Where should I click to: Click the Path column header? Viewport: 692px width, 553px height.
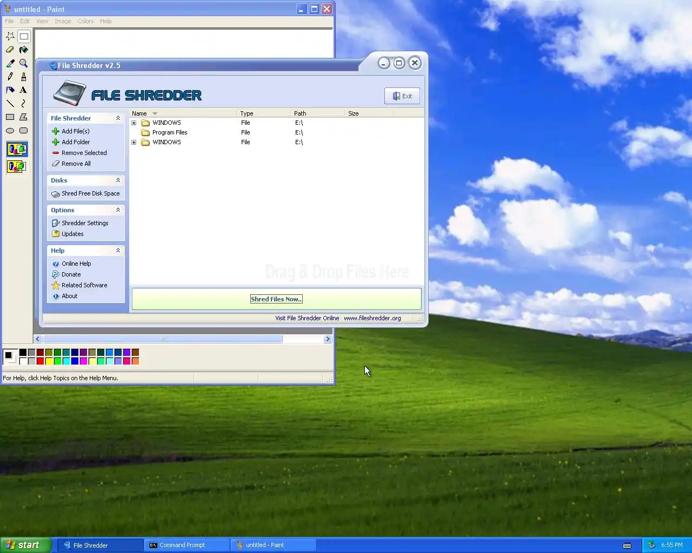coord(318,113)
